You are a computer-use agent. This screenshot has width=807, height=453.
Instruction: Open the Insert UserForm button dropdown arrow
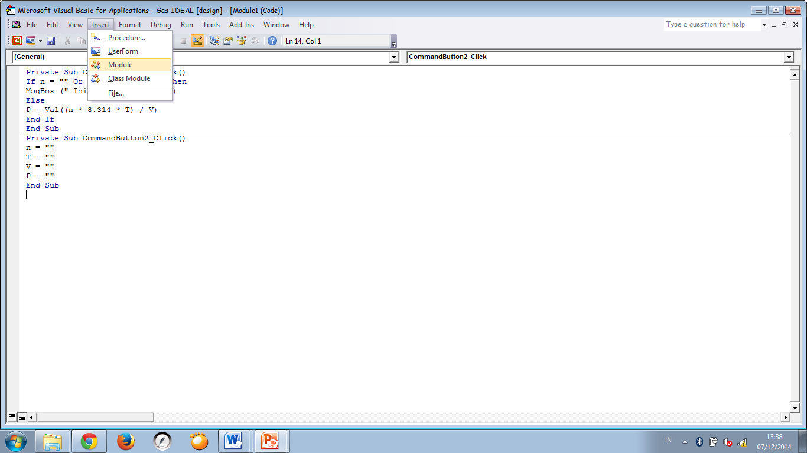[40, 41]
